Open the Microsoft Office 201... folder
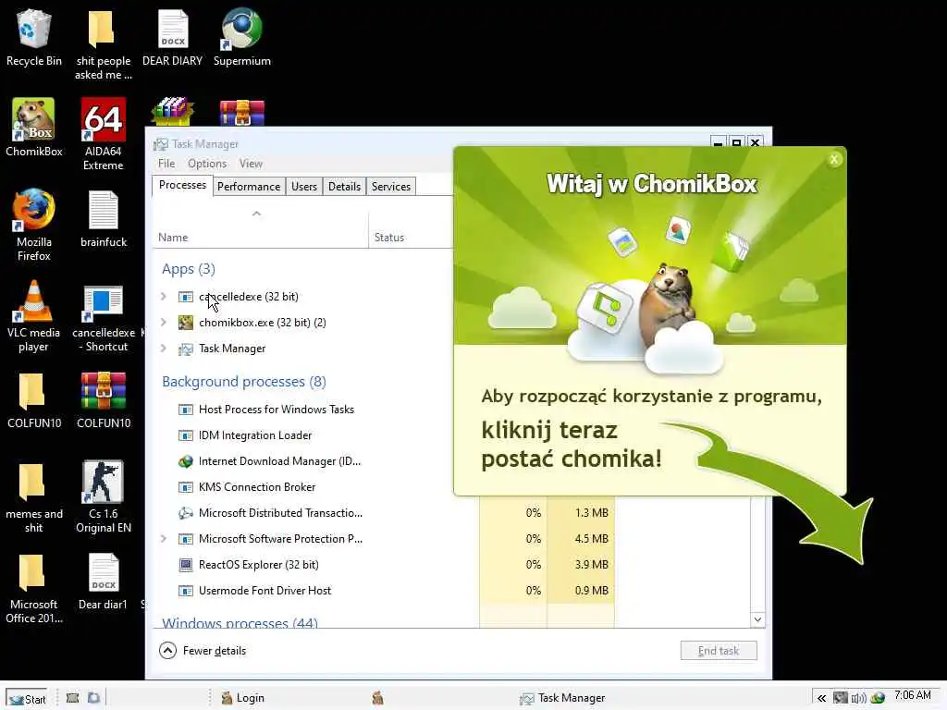The width and height of the screenshot is (947, 710). [34, 588]
